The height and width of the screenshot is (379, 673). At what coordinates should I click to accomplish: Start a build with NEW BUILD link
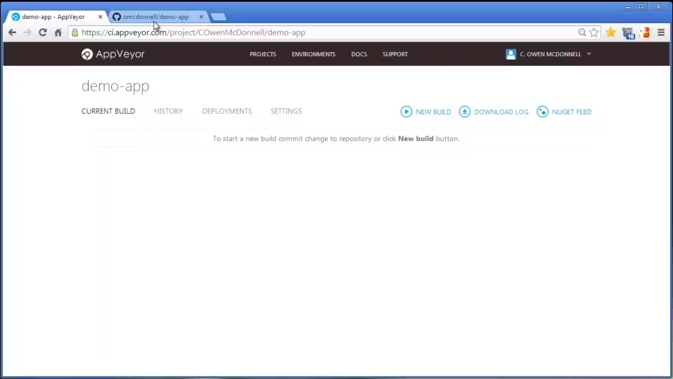tap(433, 112)
